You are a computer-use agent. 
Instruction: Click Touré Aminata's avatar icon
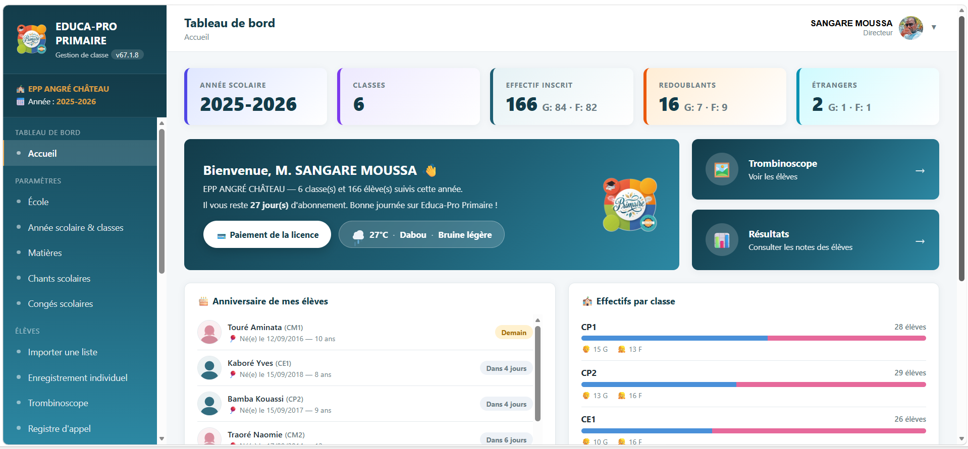209,332
